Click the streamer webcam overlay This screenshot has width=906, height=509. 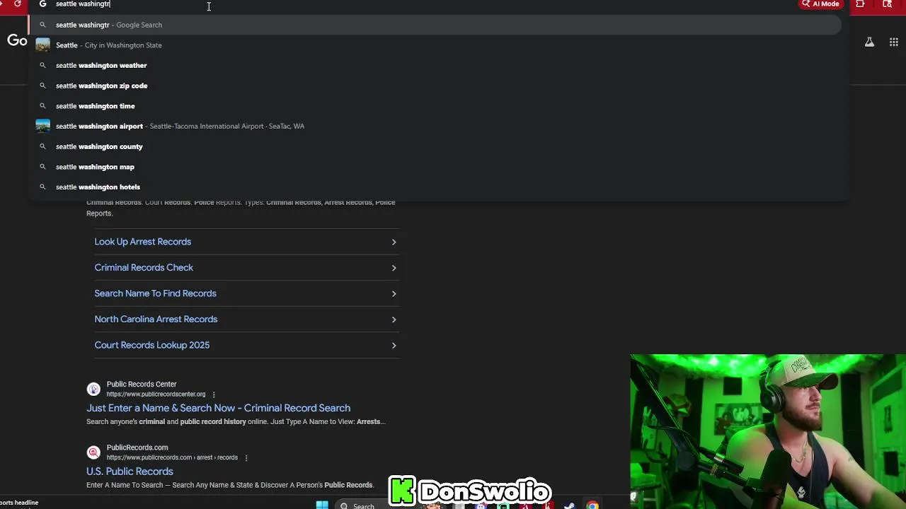[x=767, y=431]
